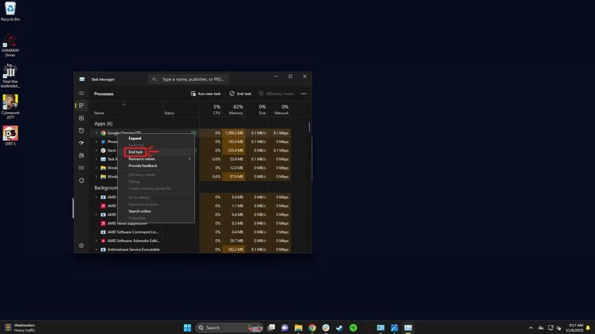Open Task Manager settings gear
This screenshot has width=595, height=334.
tap(81, 245)
